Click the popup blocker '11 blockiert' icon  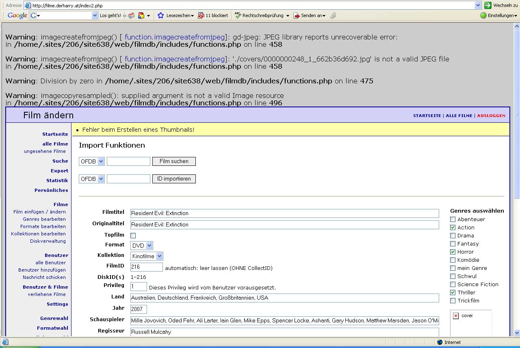[x=201, y=15]
